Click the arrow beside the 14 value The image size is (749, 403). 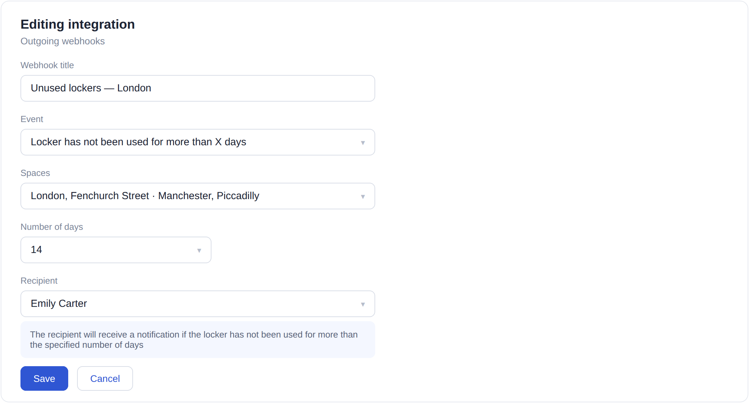(199, 251)
